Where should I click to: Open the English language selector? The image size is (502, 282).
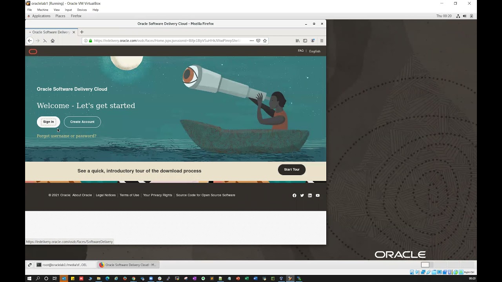tap(315, 51)
